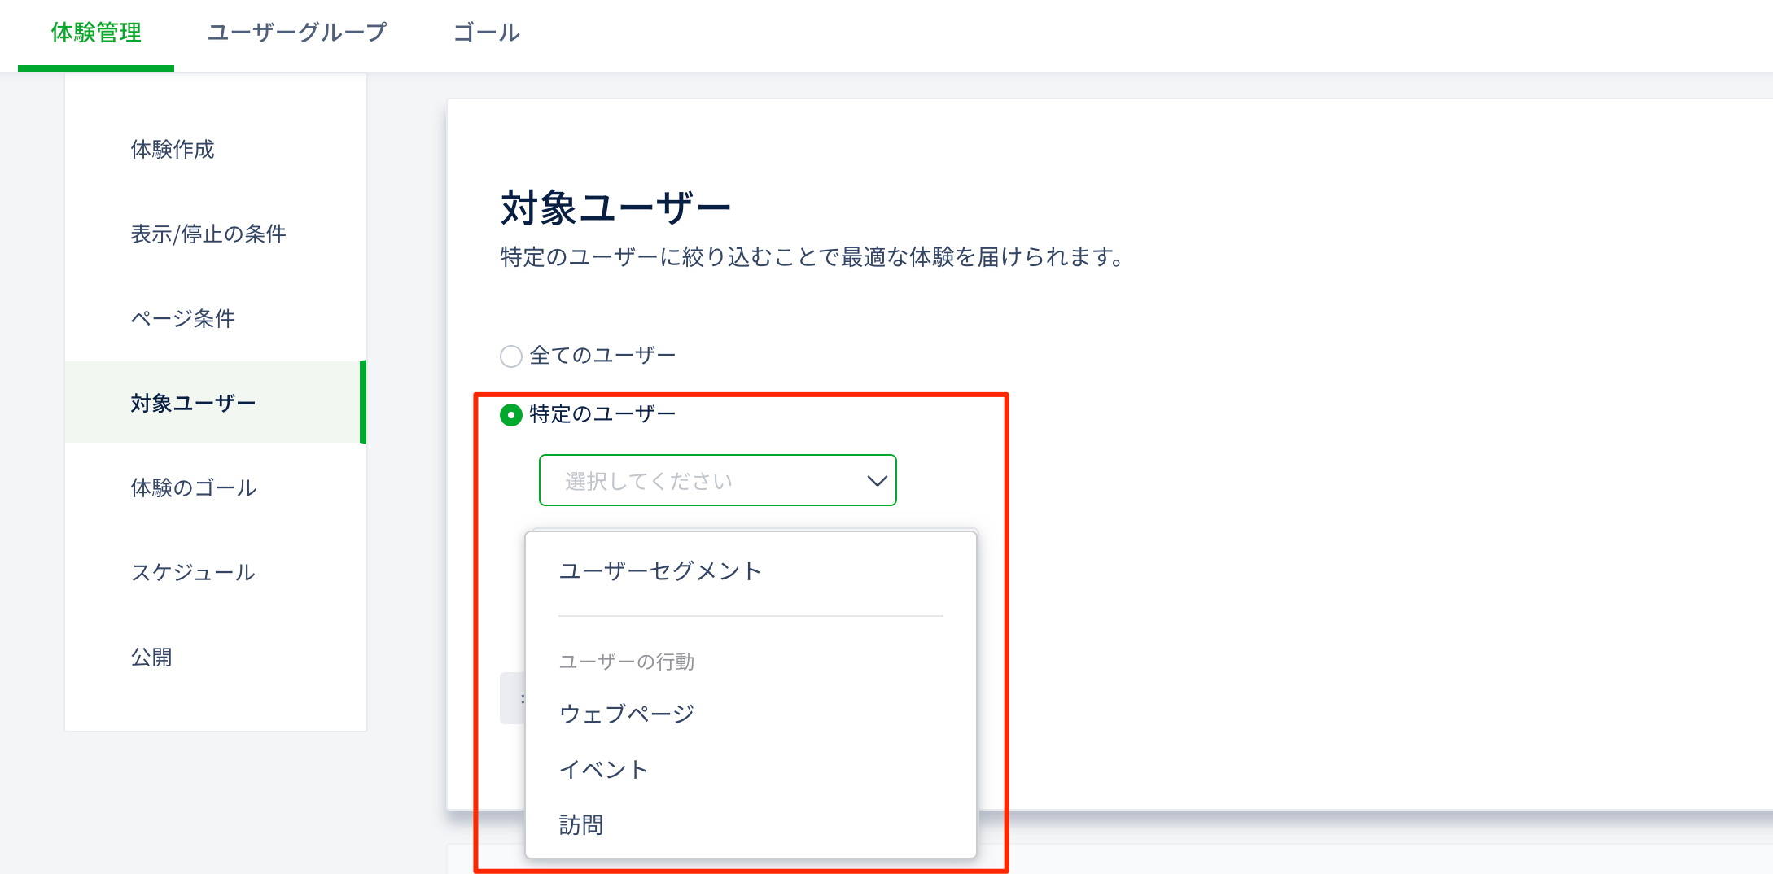Viewport: 1773px width, 874px height.
Task: Navigate to ページ条件 sidebar step
Action: pos(183,318)
